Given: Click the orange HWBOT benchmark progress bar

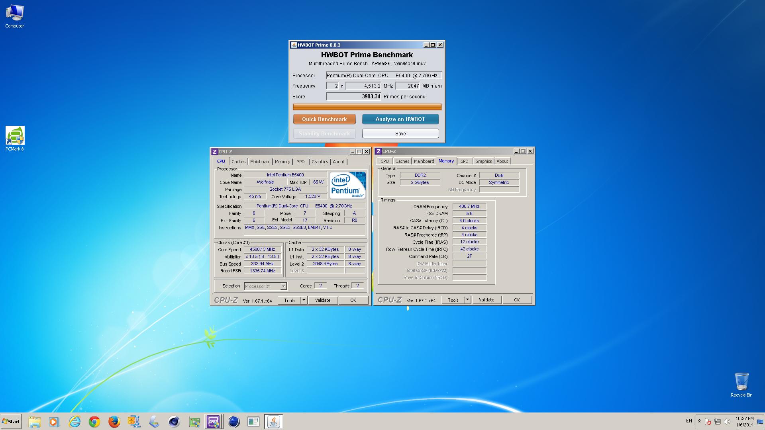Looking at the screenshot, I should pyautogui.click(x=367, y=107).
